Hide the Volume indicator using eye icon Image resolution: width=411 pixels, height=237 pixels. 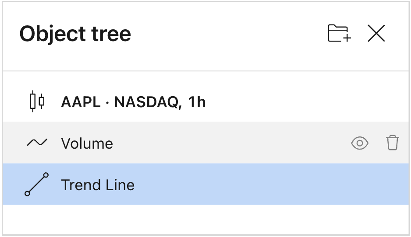[360, 143]
